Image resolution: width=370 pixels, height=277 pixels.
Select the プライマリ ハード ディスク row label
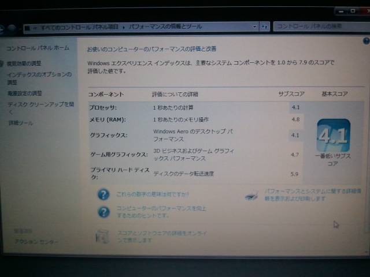tap(120, 173)
